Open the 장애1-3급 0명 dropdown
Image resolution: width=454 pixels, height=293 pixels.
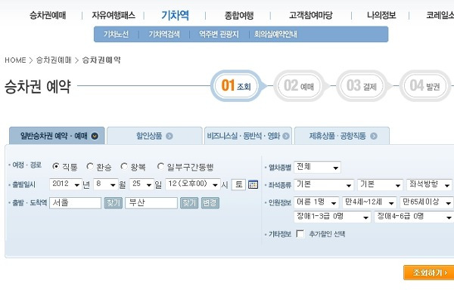pos(332,217)
